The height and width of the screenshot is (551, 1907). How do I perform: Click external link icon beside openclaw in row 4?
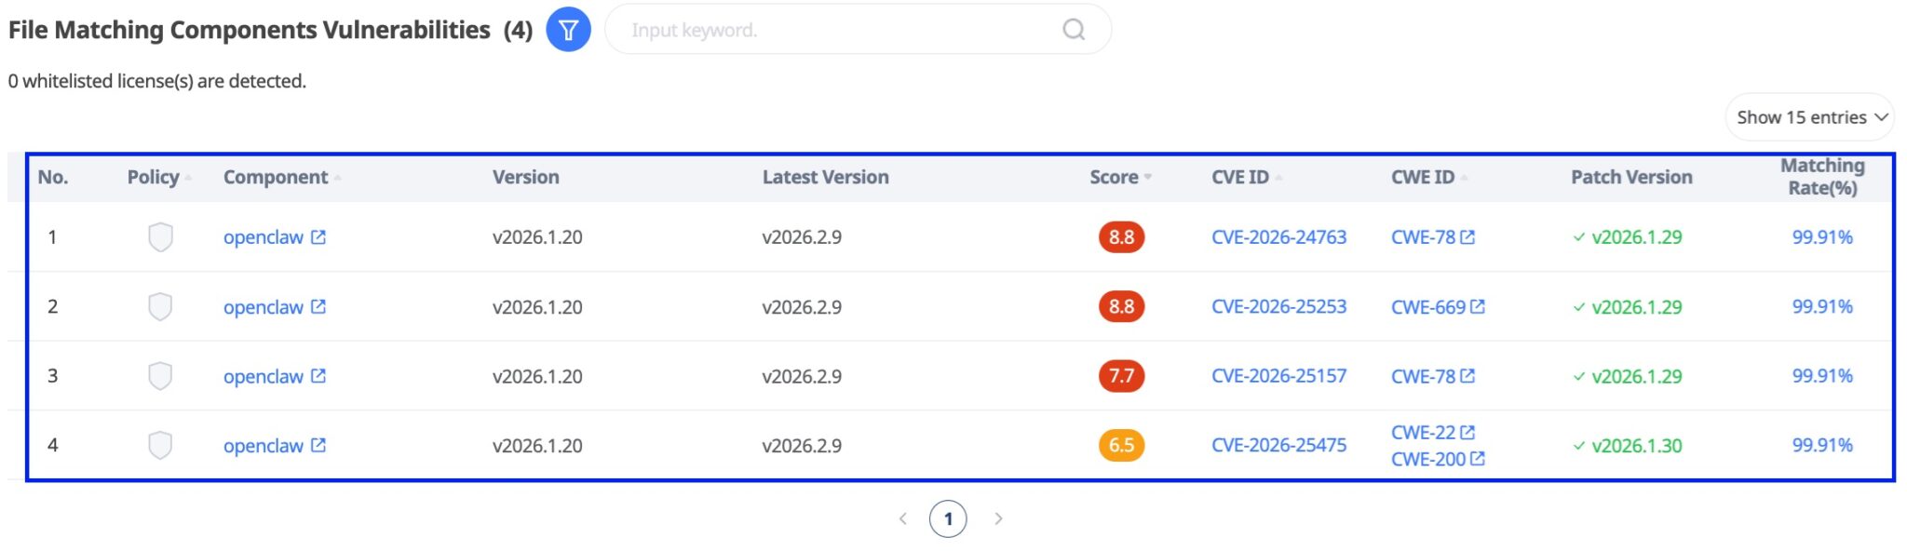click(318, 445)
